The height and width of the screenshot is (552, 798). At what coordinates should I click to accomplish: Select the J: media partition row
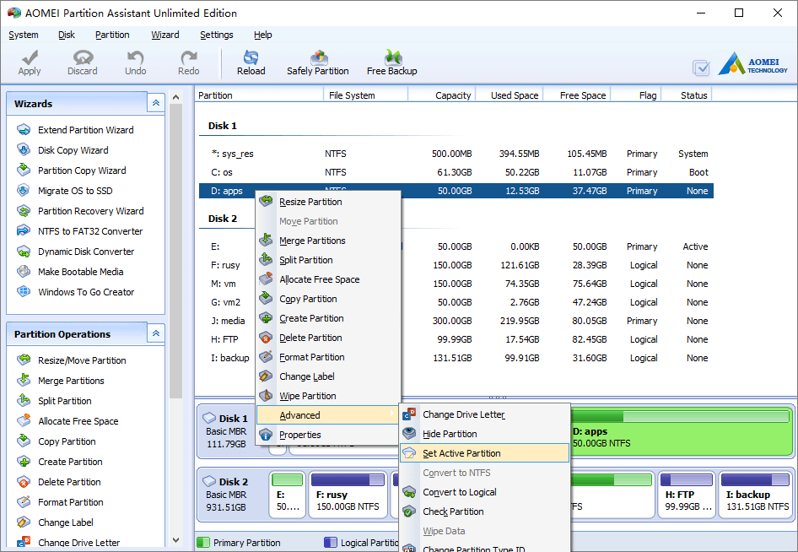(456, 321)
